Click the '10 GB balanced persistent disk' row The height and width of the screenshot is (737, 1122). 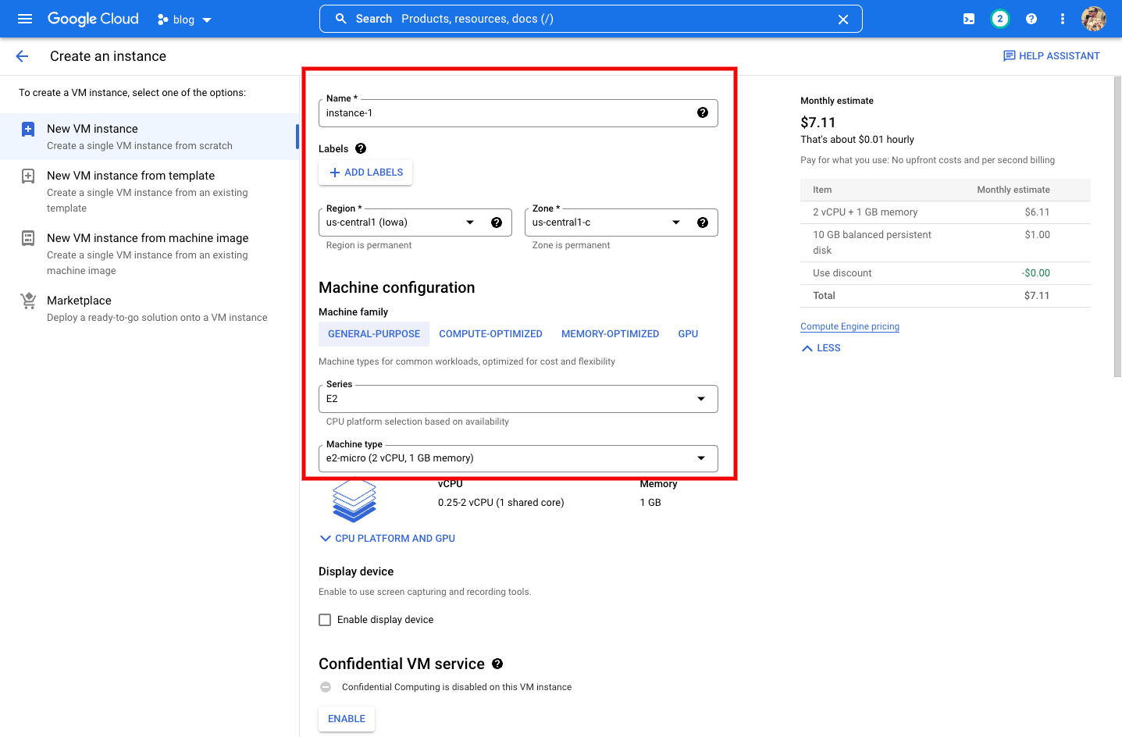coord(946,243)
